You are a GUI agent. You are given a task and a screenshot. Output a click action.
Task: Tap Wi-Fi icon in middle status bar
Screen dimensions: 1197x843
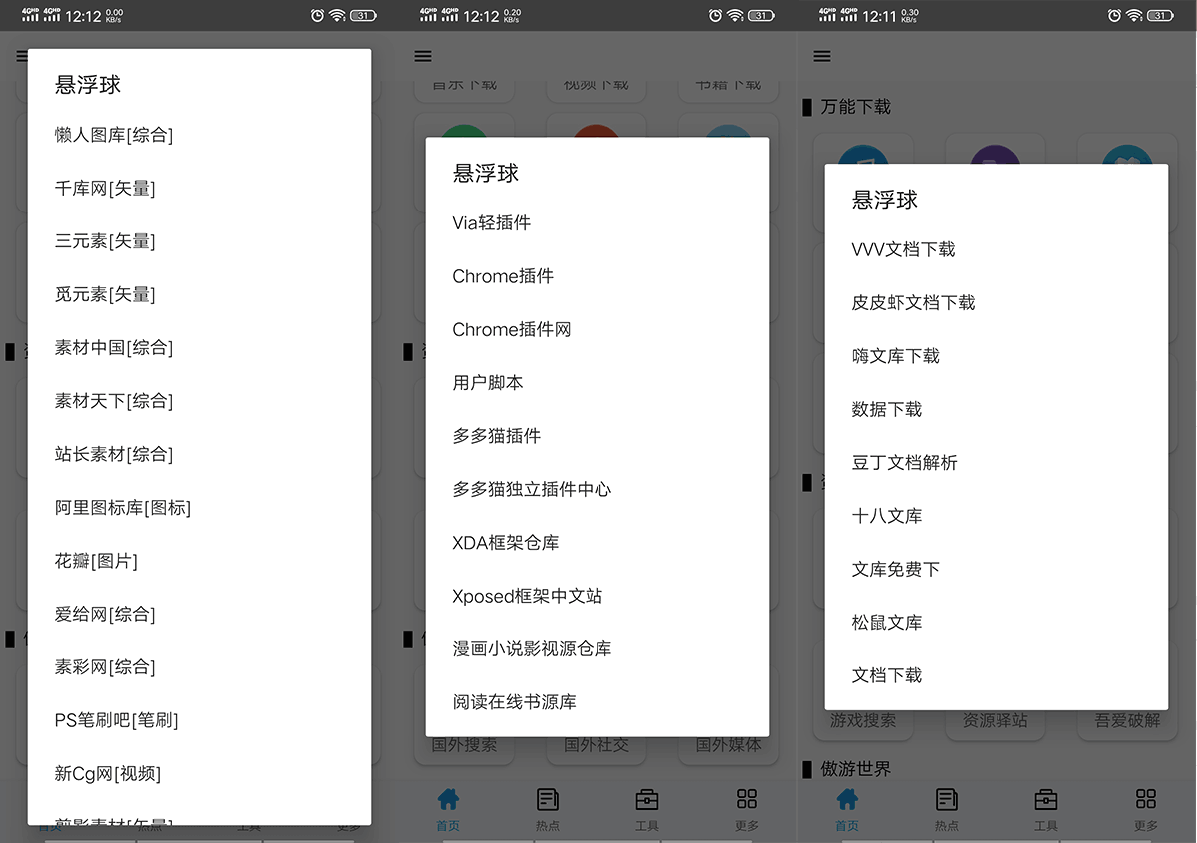(x=735, y=15)
